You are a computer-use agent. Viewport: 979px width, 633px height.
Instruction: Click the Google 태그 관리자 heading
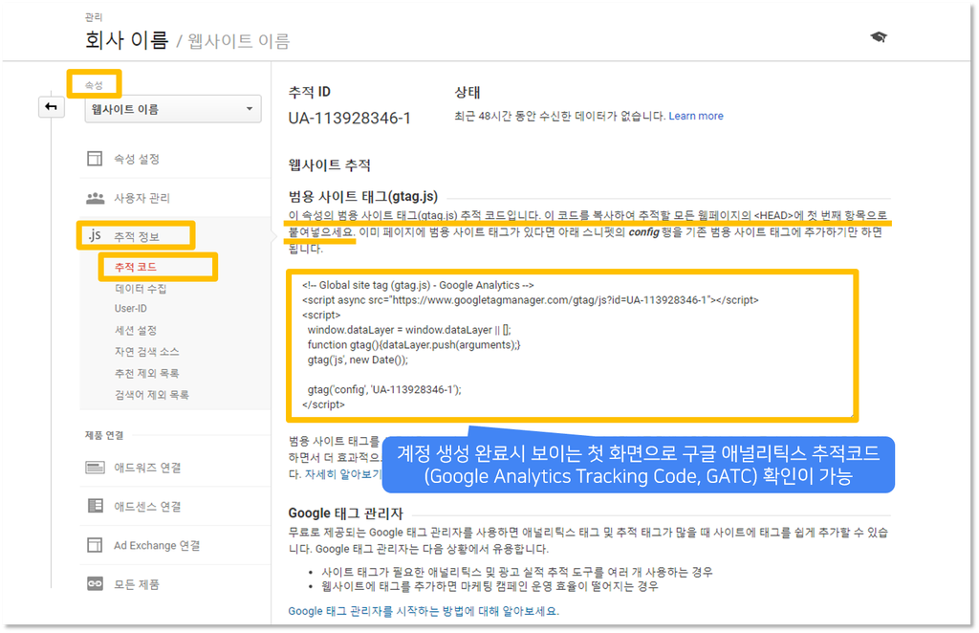coord(345,513)
